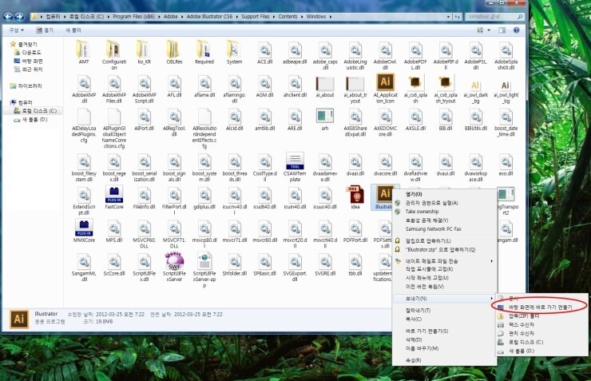591x381 pixels.
Task: Open the ko_KR folder
Action: click(x=145, y=48)
